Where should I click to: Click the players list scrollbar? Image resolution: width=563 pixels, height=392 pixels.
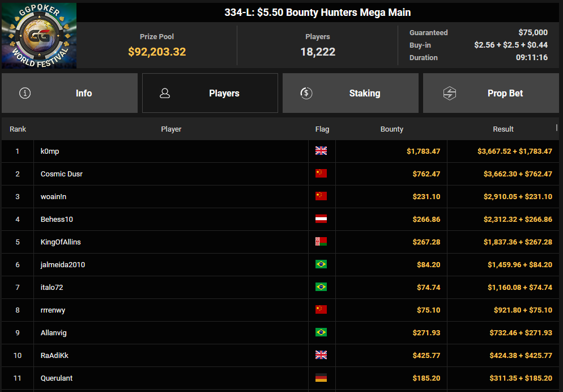557,128
